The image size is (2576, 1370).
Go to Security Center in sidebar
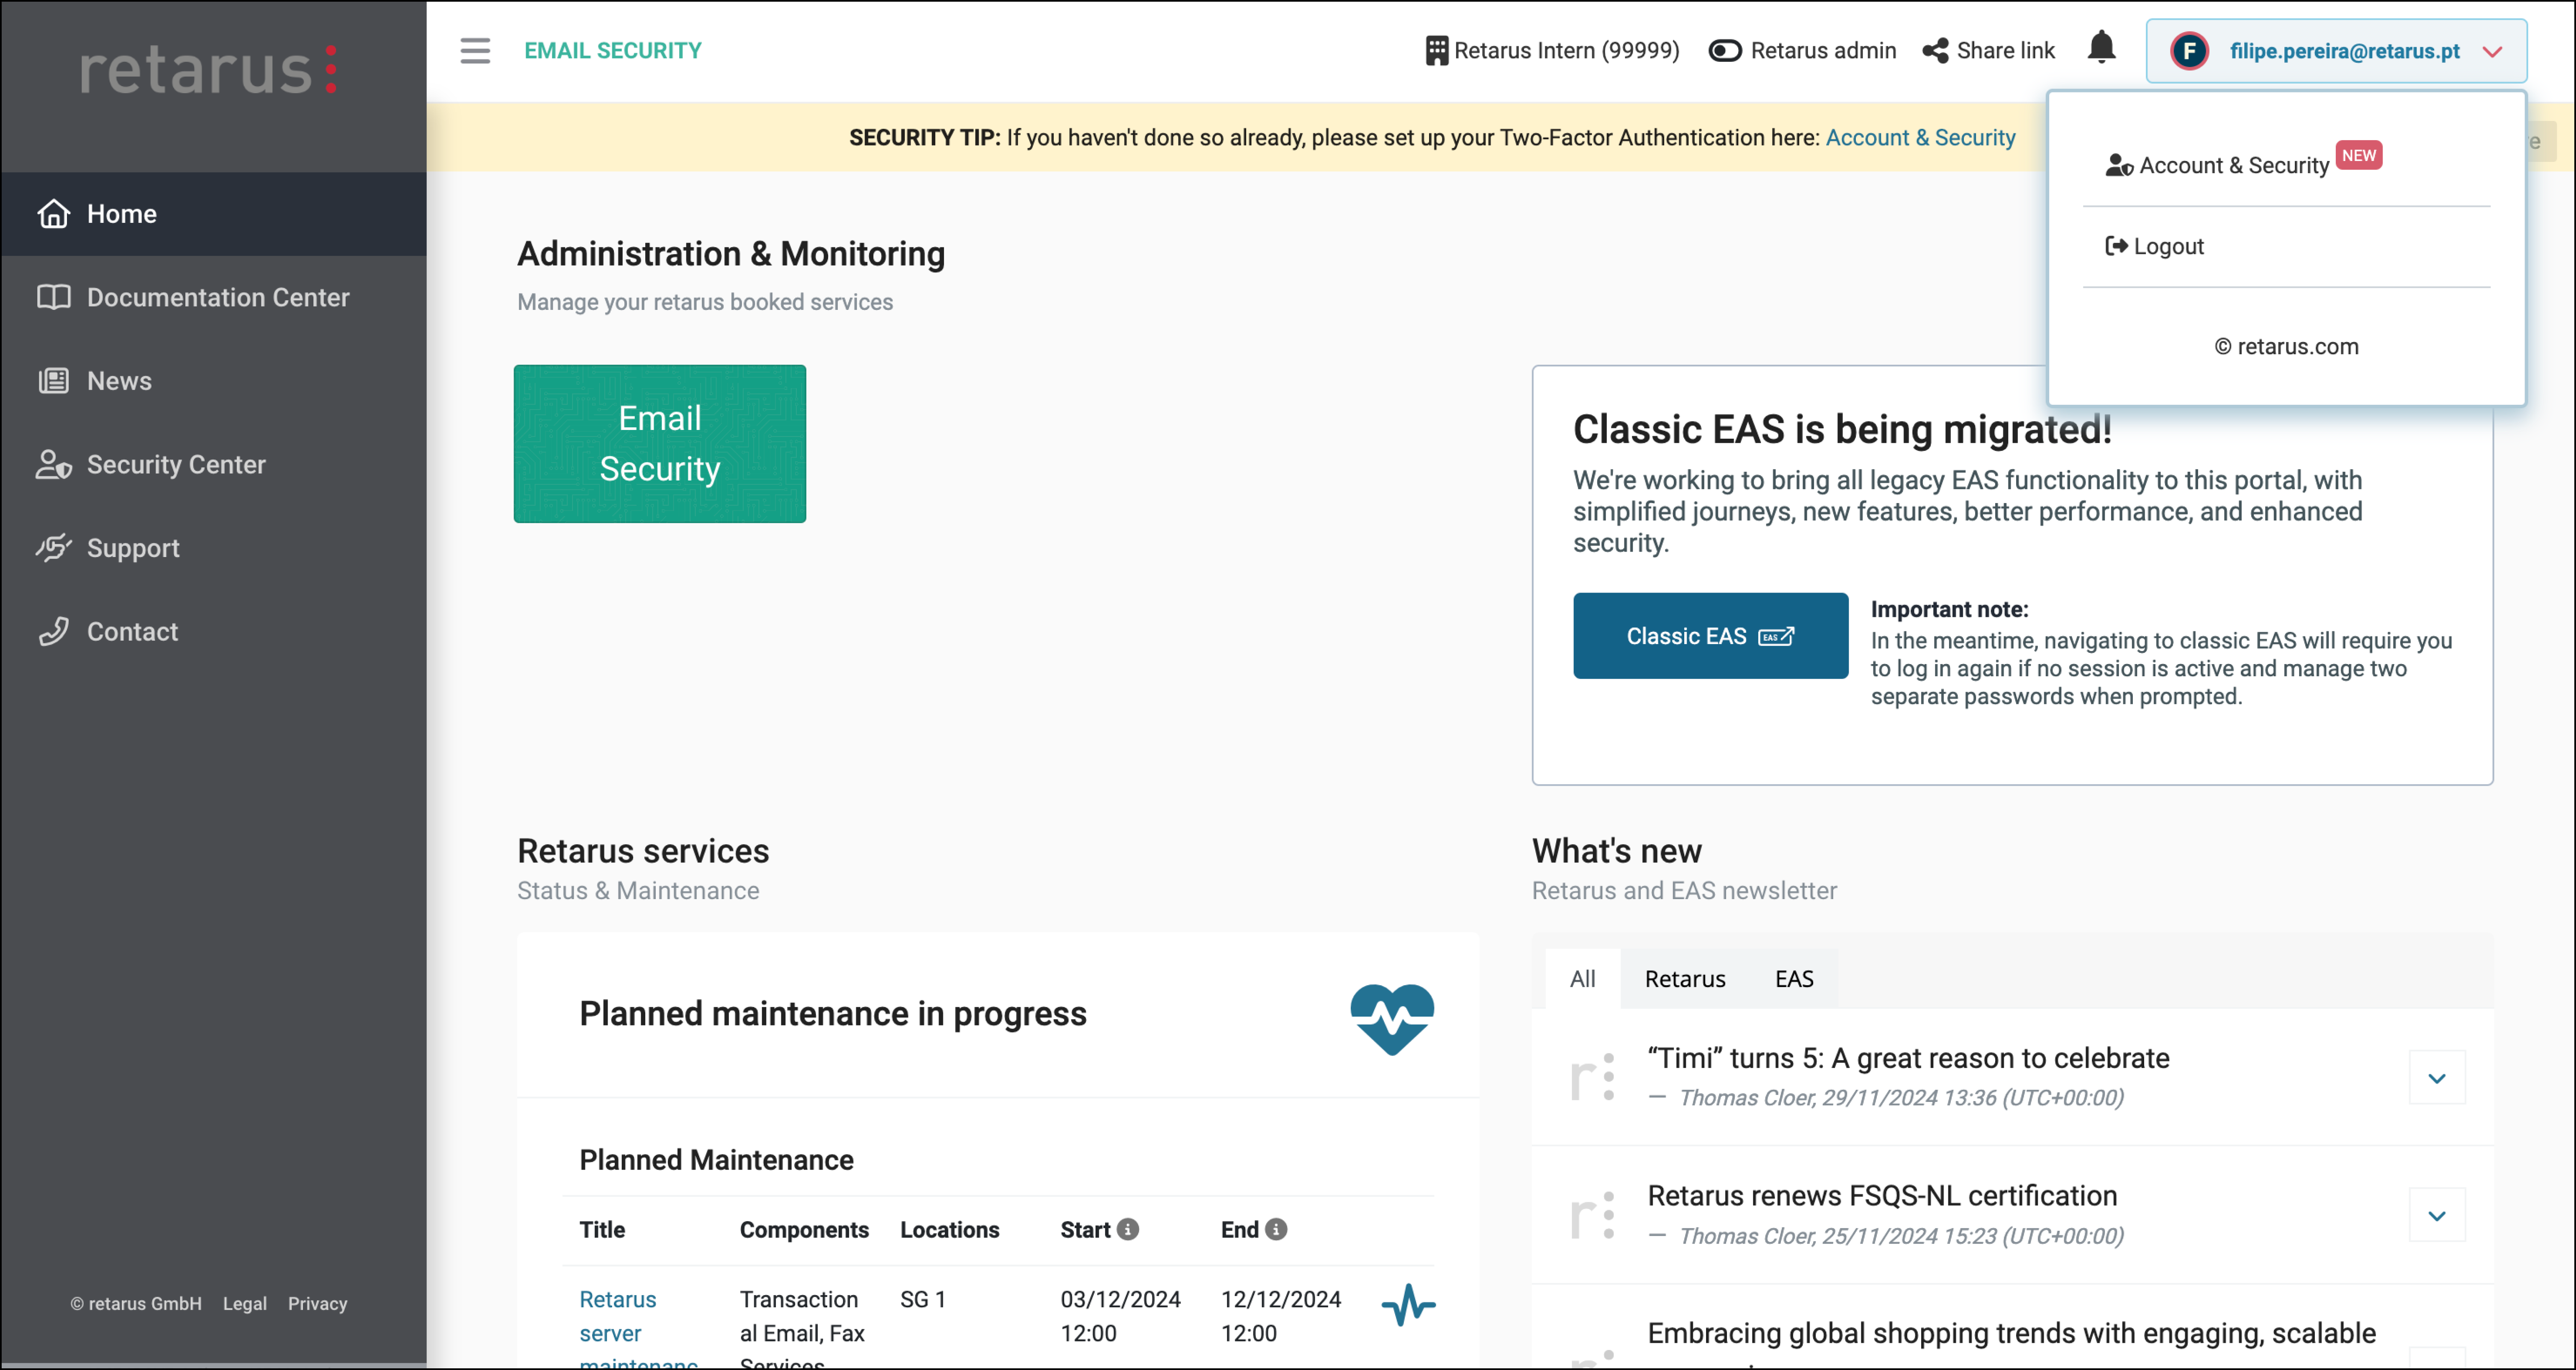click(176, 465)
